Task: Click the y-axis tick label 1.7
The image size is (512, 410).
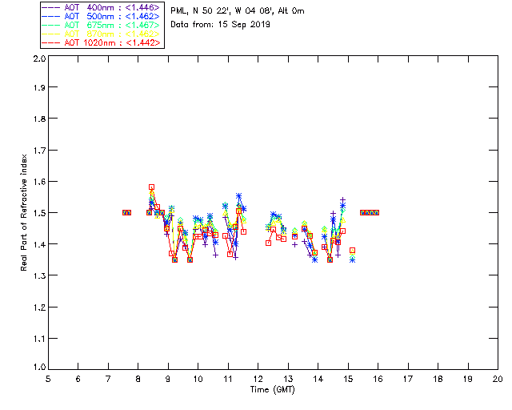Action: 39,151
